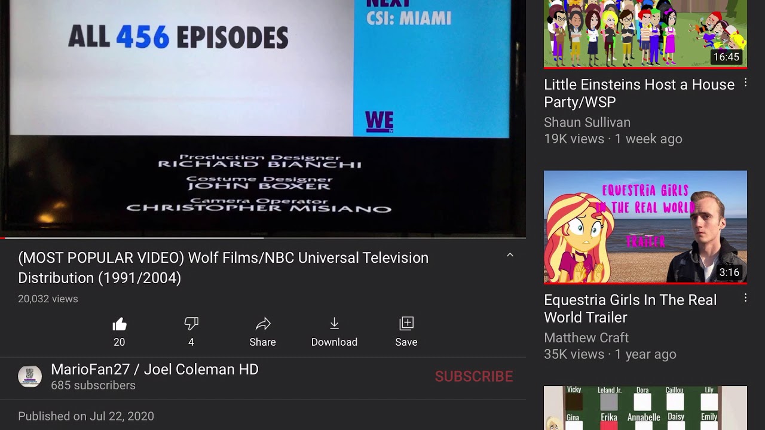Select the 685 subscribers text
Image resolution: width=765 pixels, height=430 pixels.
click(93, 385)
